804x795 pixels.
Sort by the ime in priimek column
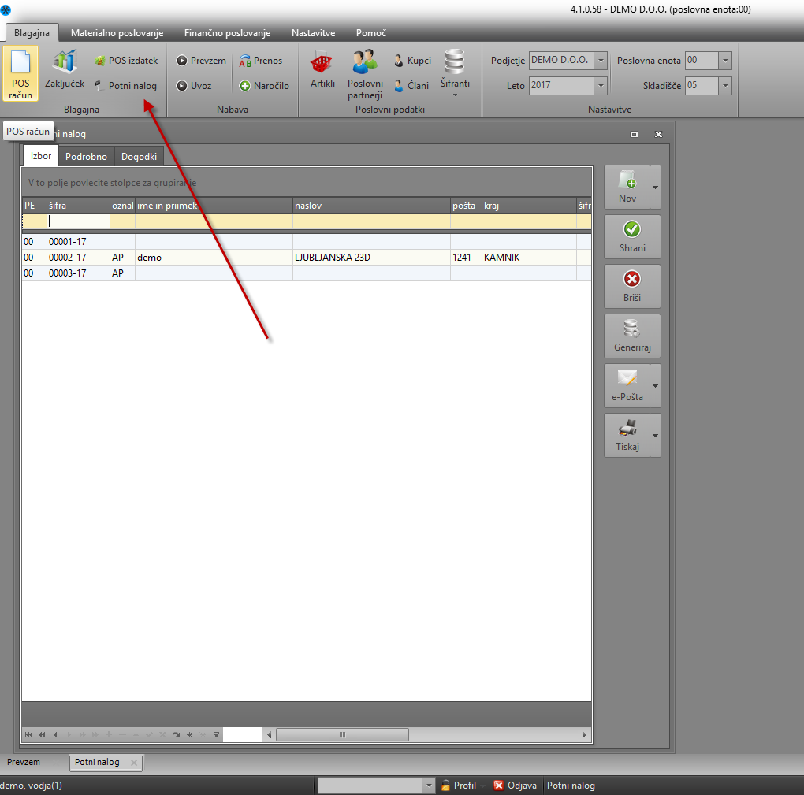pos(214,206)
